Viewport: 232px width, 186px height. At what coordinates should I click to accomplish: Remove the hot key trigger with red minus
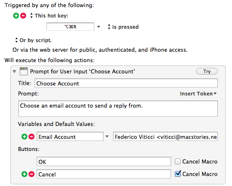(x=23, y=15)
